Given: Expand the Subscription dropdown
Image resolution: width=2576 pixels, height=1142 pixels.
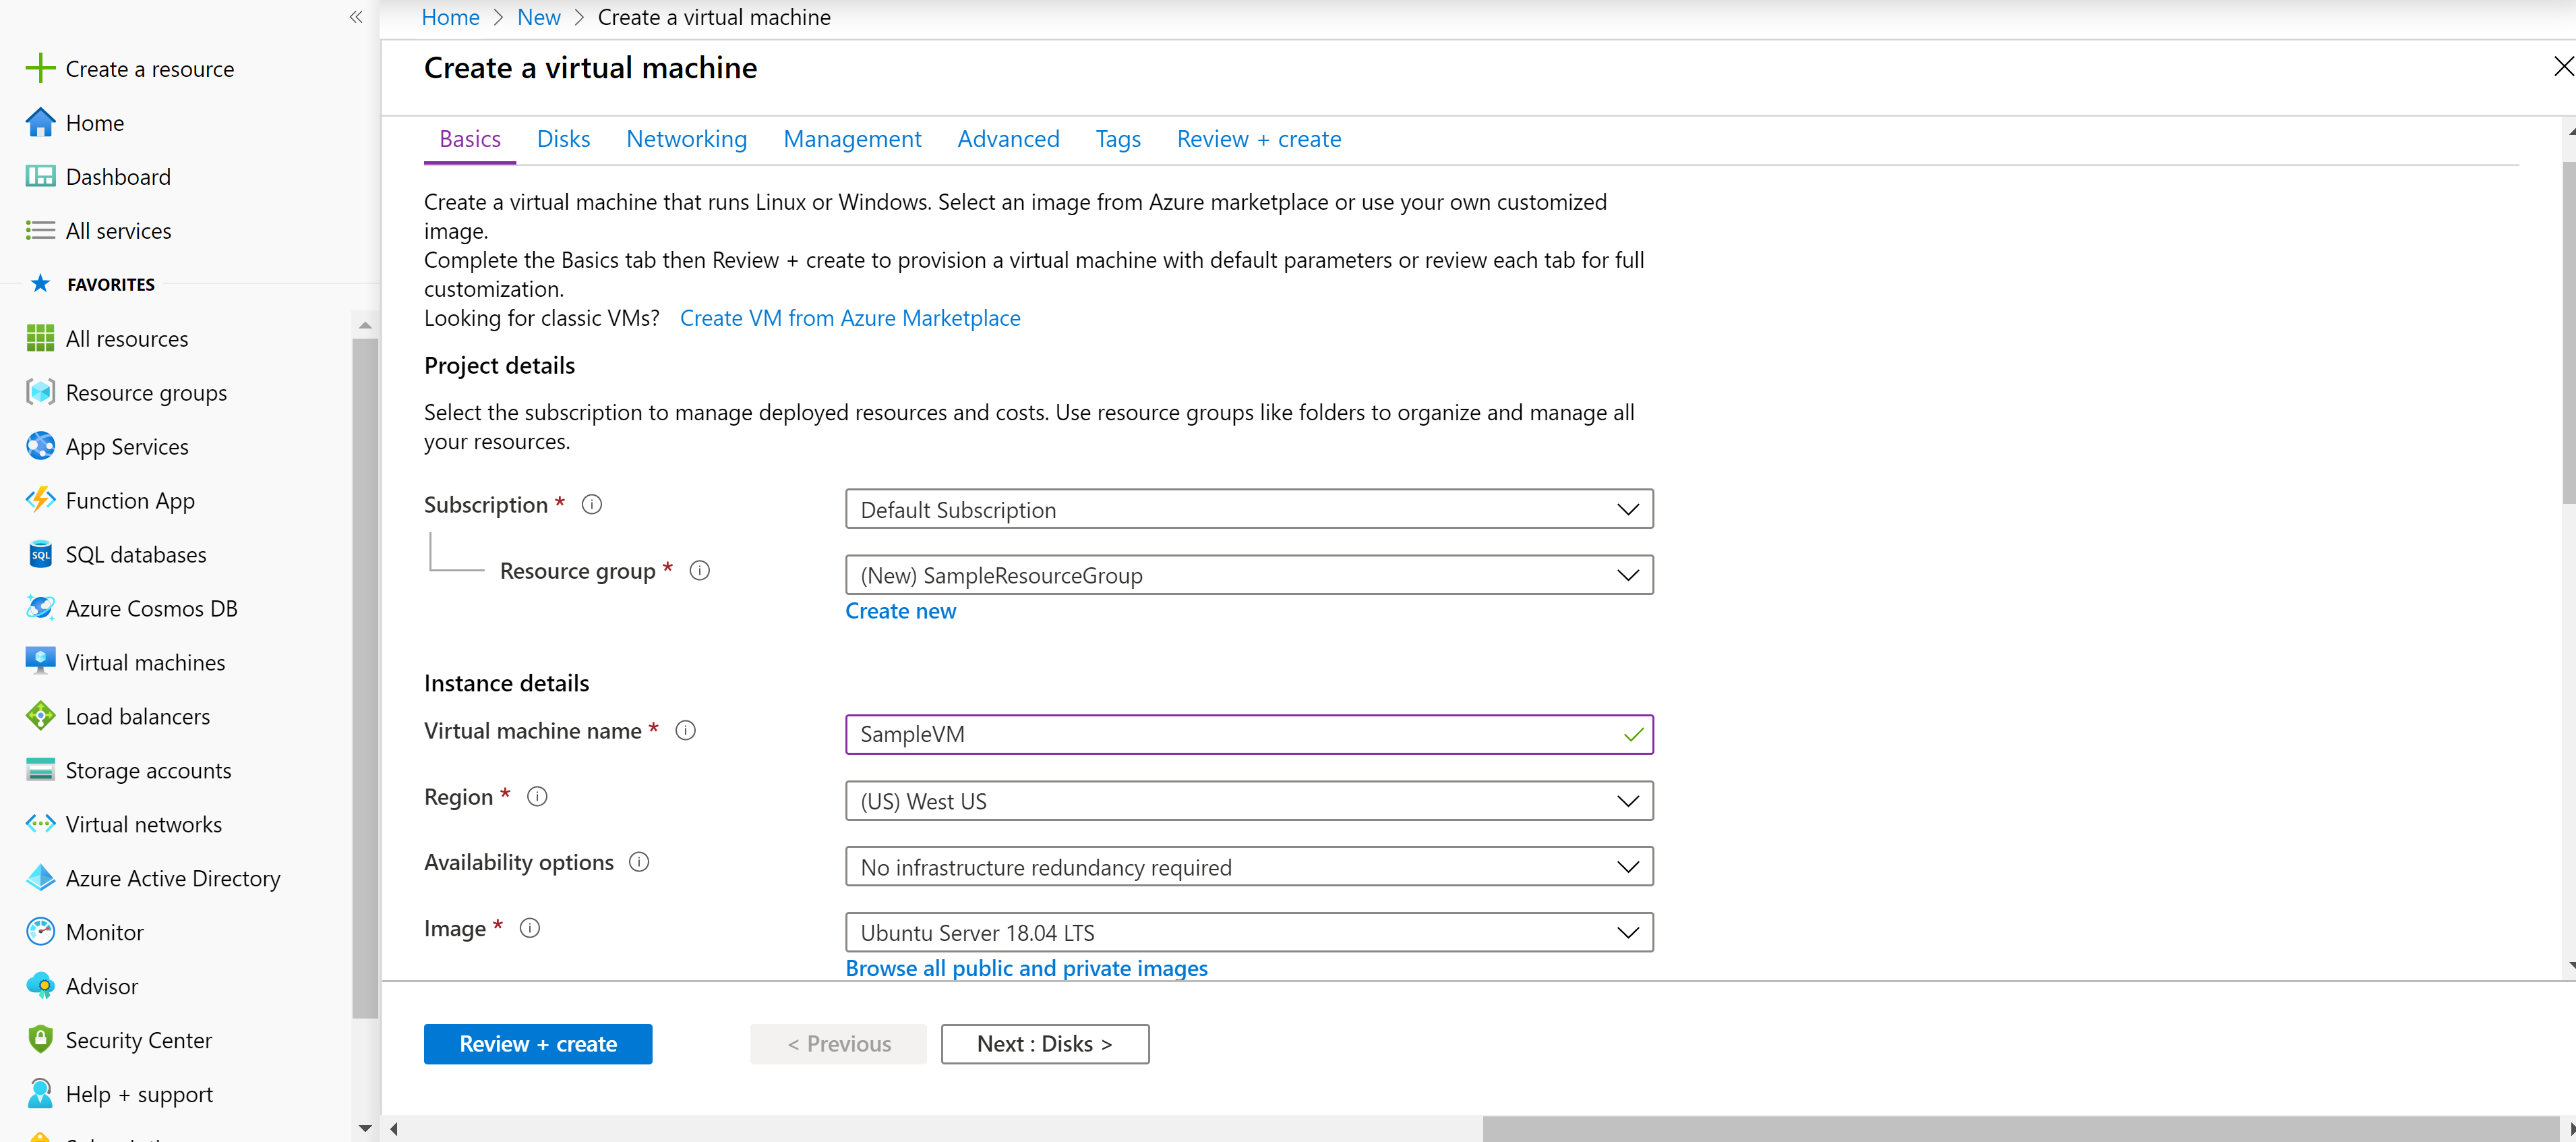Looking at the screenshot, I should 1248,509.
